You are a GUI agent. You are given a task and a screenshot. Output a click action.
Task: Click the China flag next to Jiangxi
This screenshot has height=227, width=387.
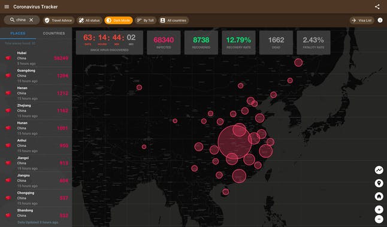click(x=8, y=162)
